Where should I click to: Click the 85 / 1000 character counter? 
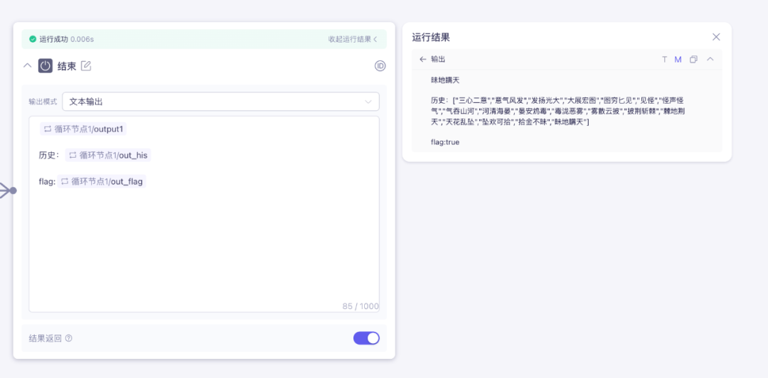click(x=361, y=306)
